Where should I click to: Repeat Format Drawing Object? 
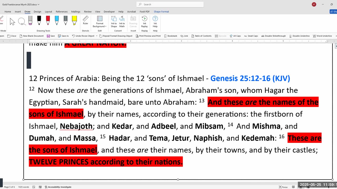[116, 36]
